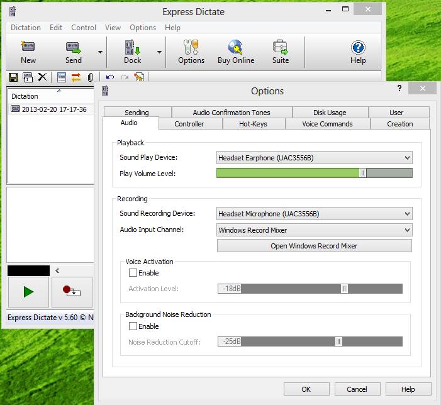The height and width of the screenshot is (405, 441).
Task: Open the Help menu in menu bar
Action: pos(172,28)
